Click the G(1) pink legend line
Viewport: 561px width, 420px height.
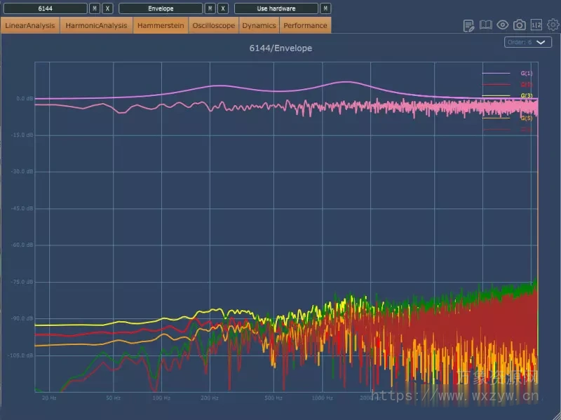pyautogui.click(x=496, y=73)
